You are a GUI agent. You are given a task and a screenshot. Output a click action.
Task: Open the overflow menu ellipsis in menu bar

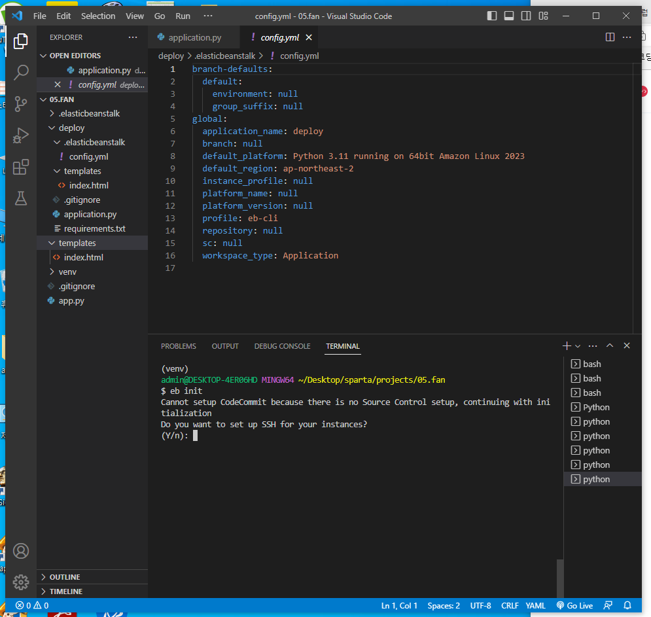208,16
